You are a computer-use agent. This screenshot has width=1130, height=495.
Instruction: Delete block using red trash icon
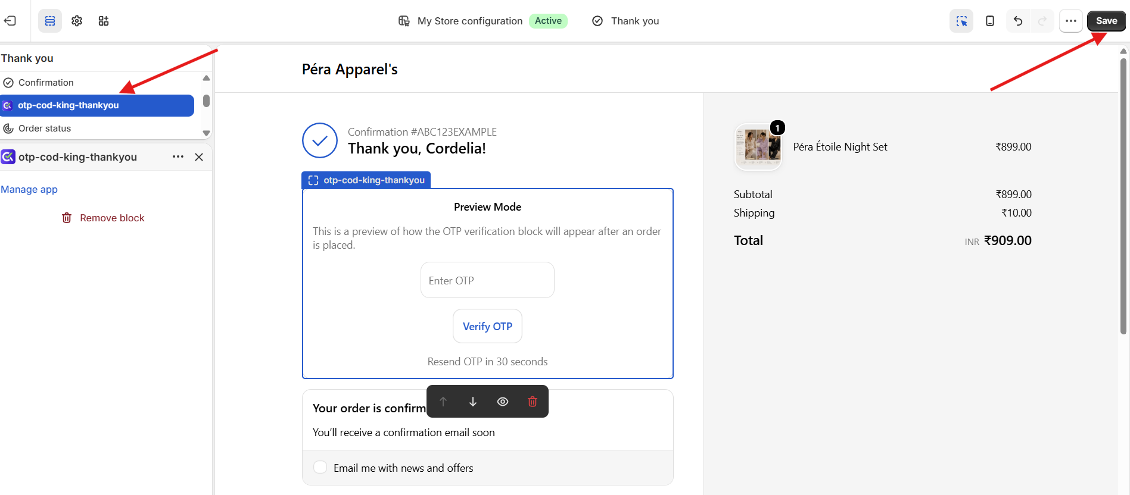(x=533, y=402)
